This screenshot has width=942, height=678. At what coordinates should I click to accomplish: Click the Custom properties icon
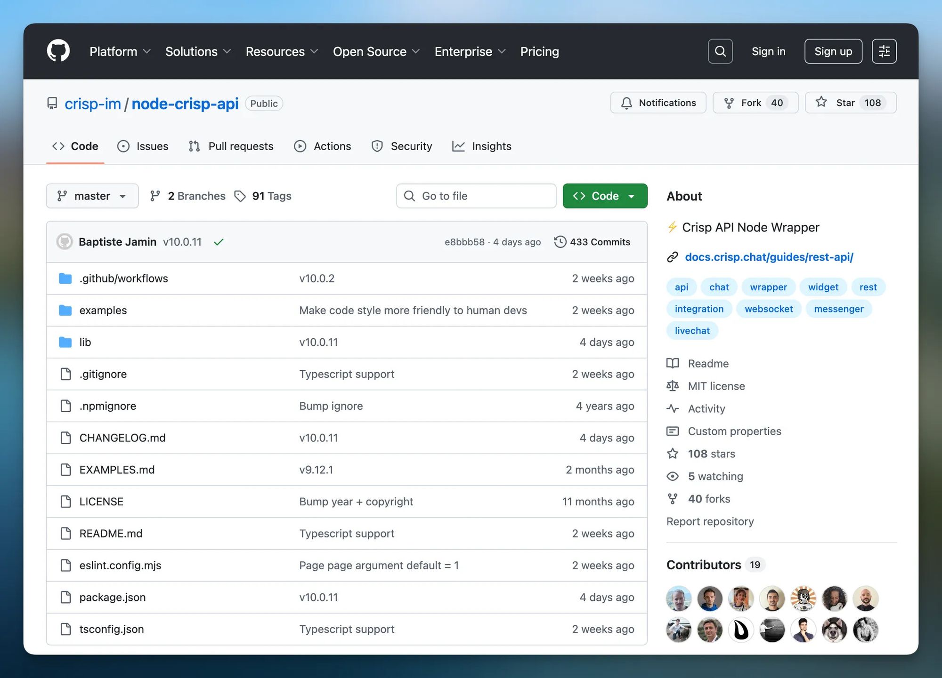(673, 431)
